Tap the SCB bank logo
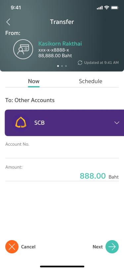The width and height of the screenshot is (124, 270). click(21, 123)
